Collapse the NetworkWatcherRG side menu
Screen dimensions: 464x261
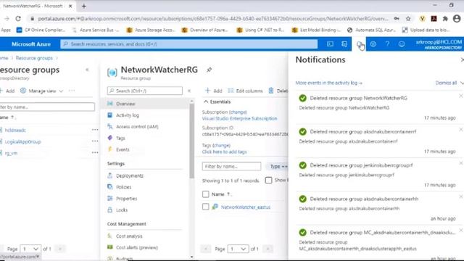(x=189, y=91)
